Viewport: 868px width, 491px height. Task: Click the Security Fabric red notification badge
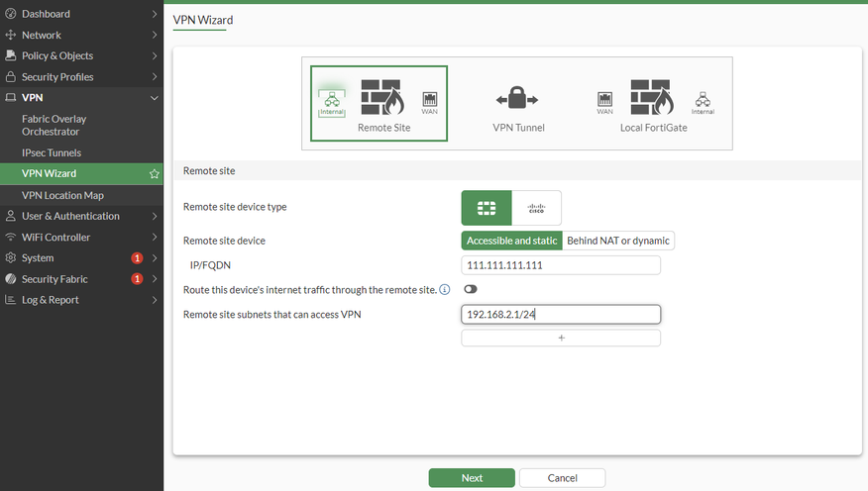[x=137, y=279]
